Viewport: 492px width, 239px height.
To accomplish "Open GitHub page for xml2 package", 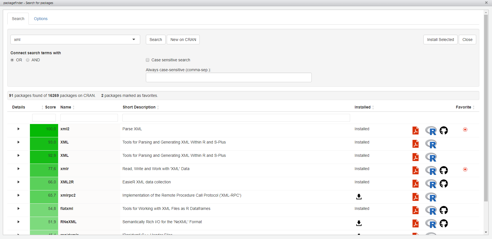I will pyautogui.click(x=443, y=131).
